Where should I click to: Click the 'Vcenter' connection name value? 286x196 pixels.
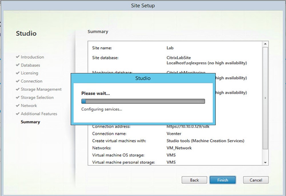tap(174, 134)
